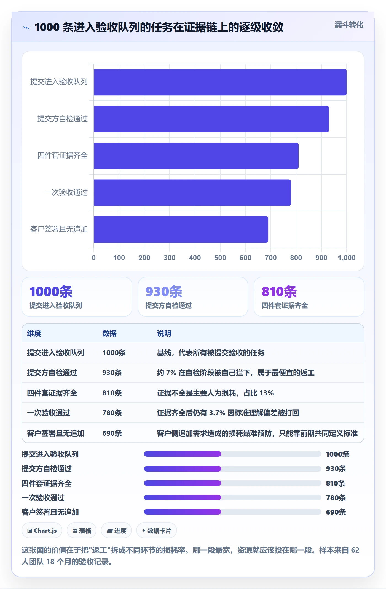Select the note about 7% 在自检阶段被自己拦下

point(236,373)
